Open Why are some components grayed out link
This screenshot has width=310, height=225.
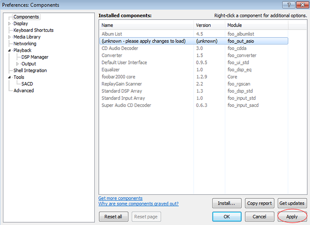pos(138,204)
